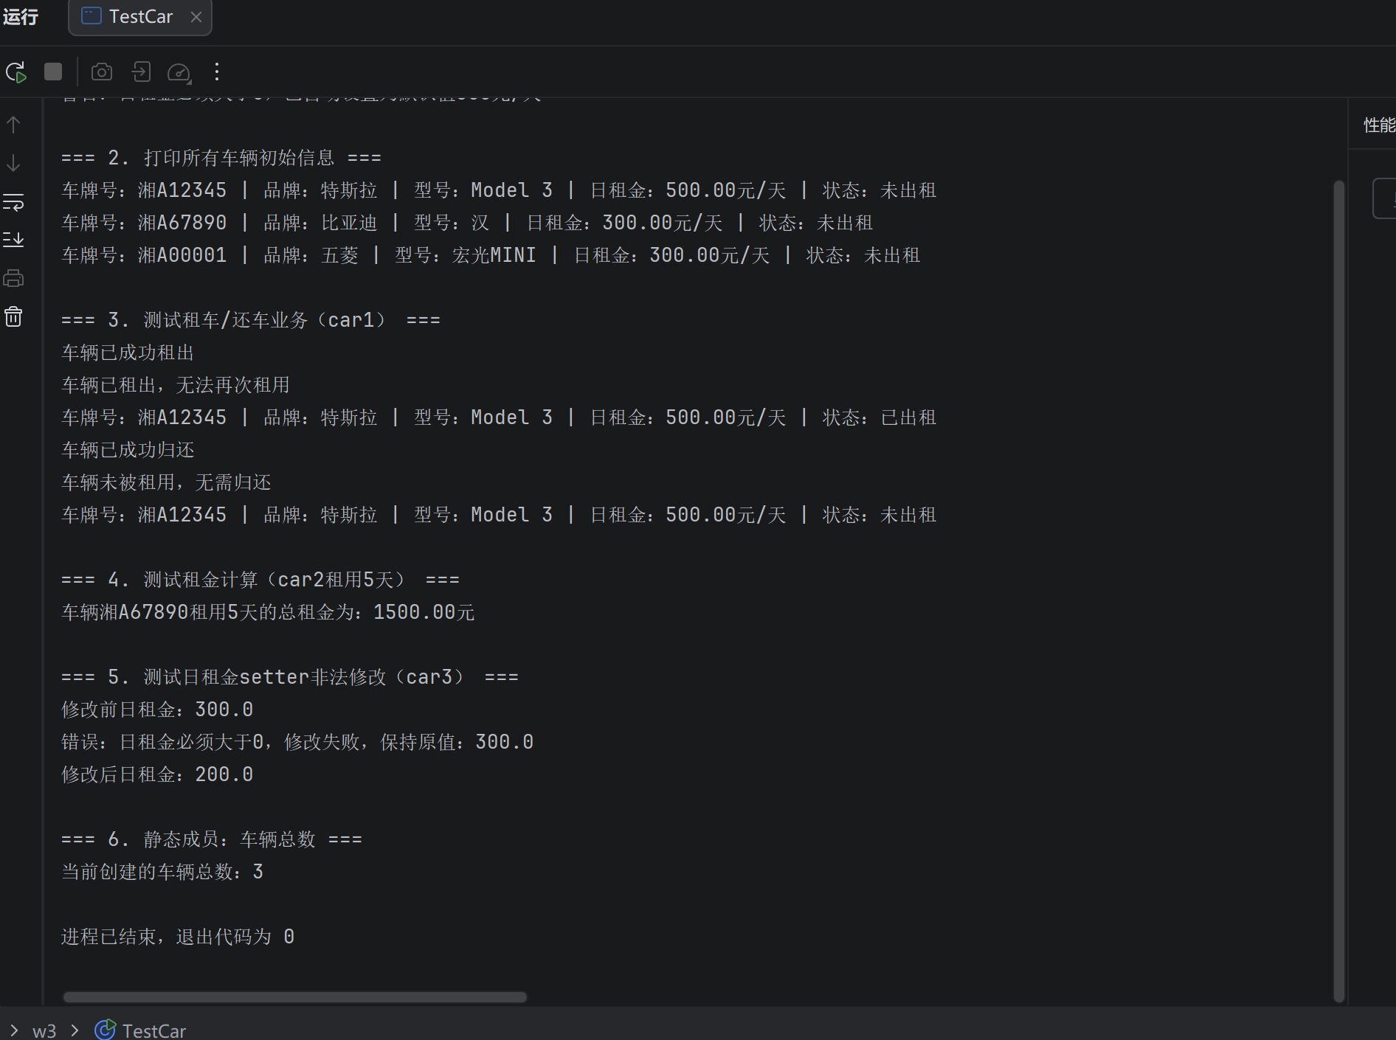
Task: Expand the chevron between w3 and TestCar
Action: click(x=75, y=1030)
